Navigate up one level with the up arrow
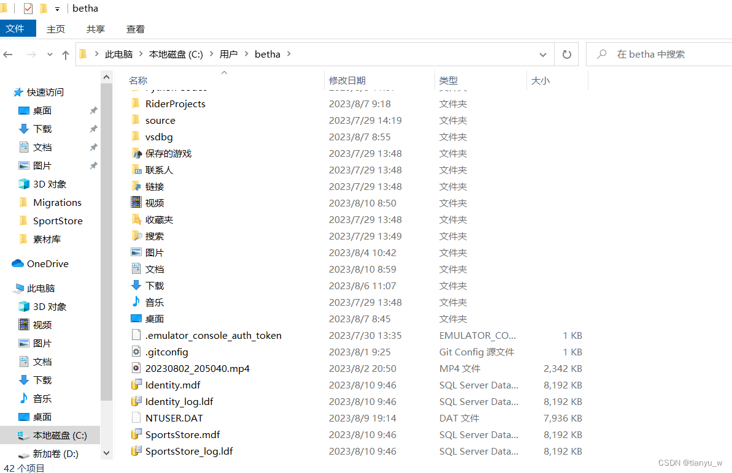This screenshot has height=473, width=732. click(x=65, y=55)
